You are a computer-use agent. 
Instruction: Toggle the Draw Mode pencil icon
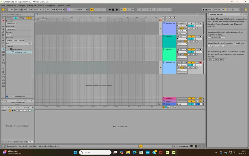pyautogui.click(x=203, y=10)
